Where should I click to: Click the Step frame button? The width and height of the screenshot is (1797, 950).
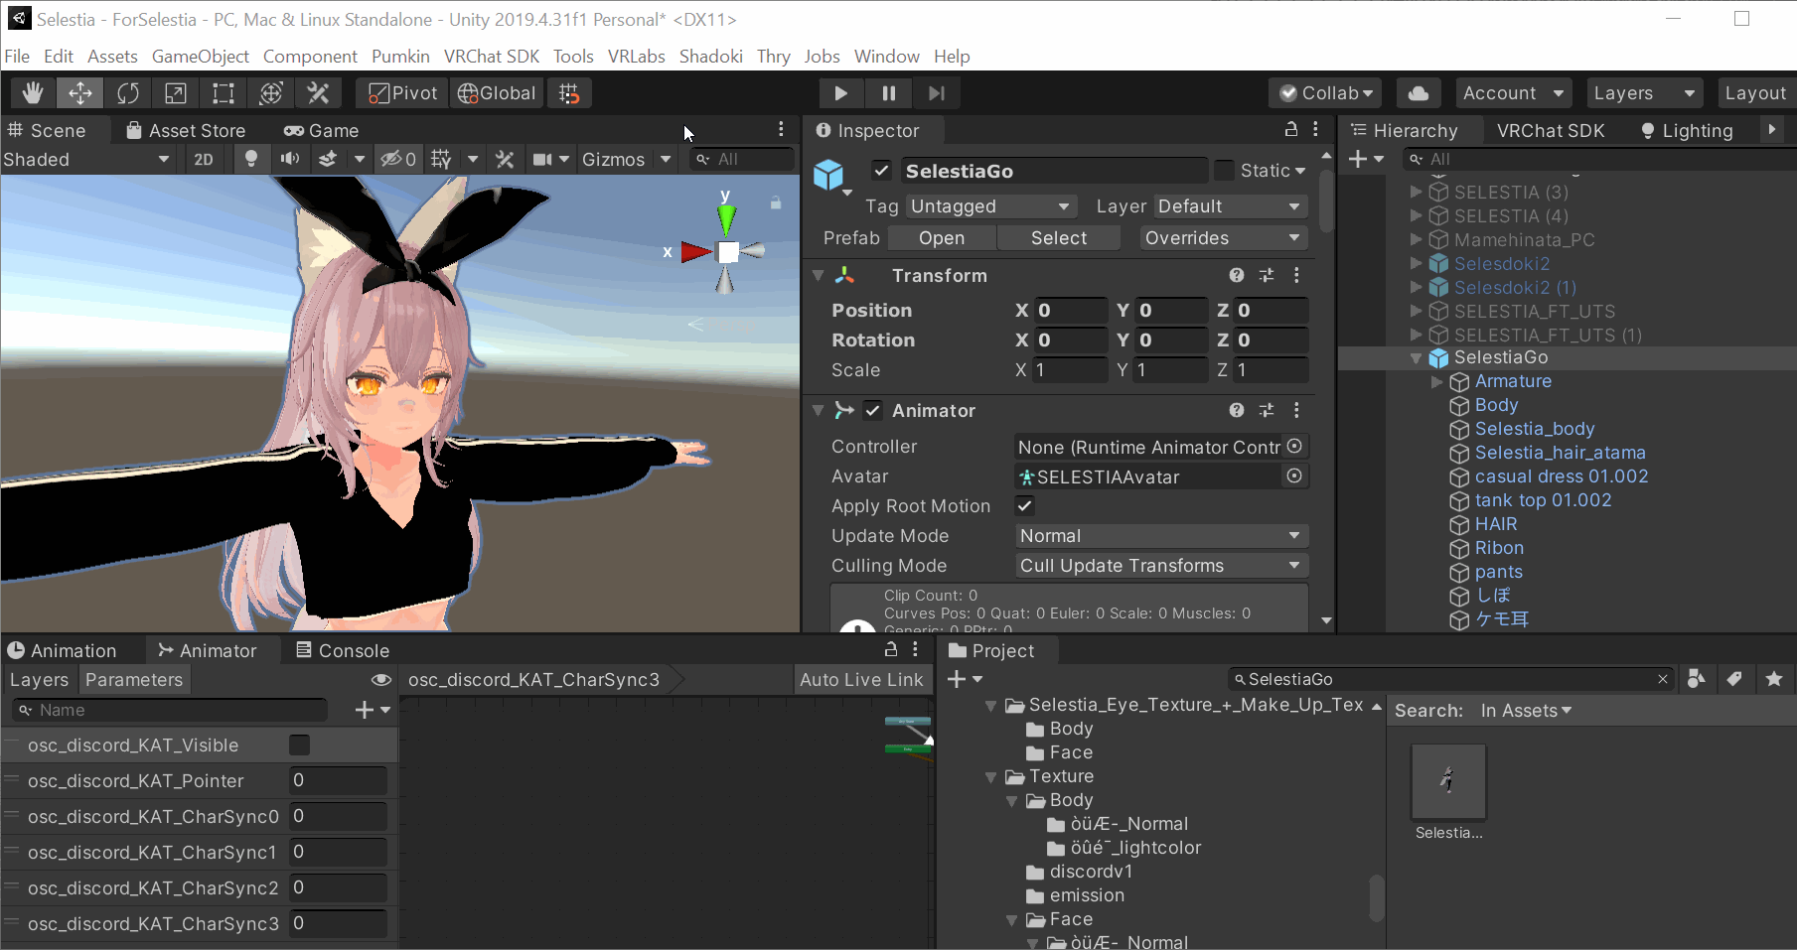(936, 93)
